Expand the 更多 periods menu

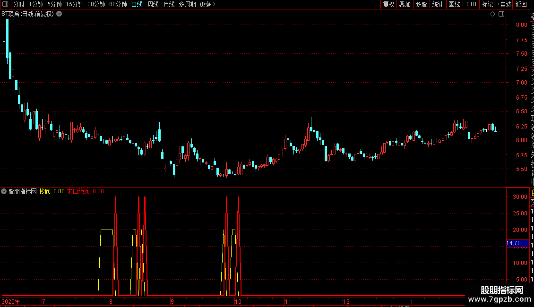pyautogui.click(x=208, y=4)
